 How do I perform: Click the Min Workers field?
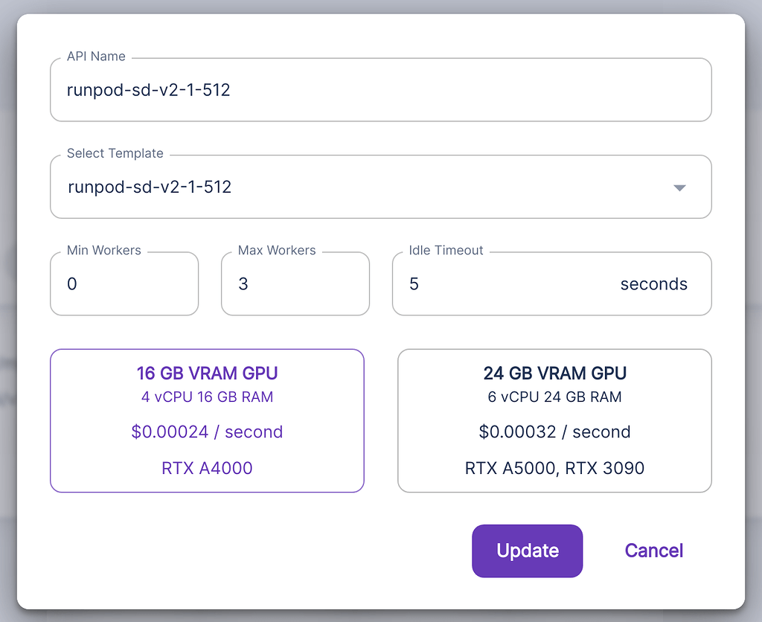[124, 283]
